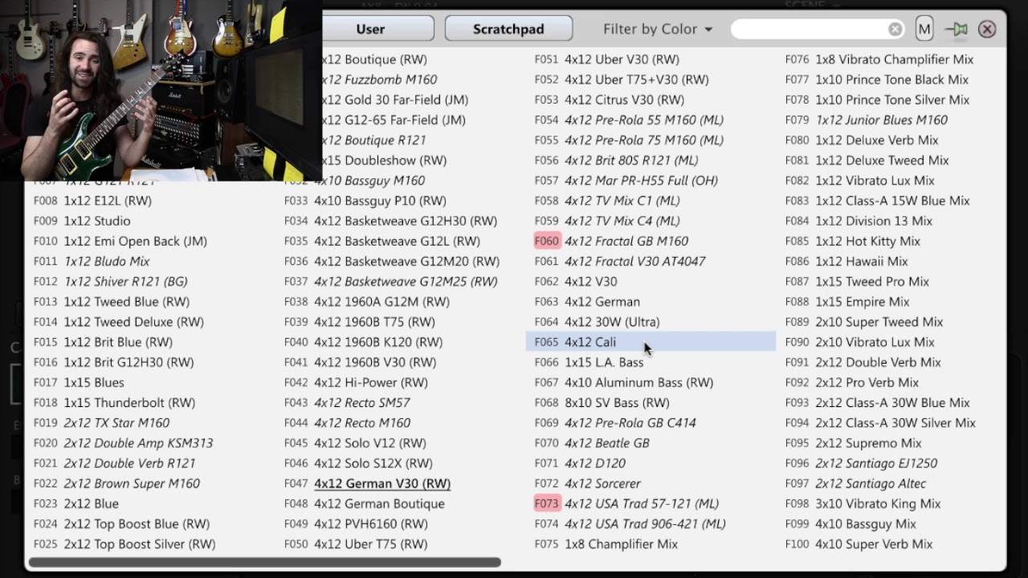Switch to the Scratchpad tab
This screenshot has height=578, width=1028.
pos(508,29)
